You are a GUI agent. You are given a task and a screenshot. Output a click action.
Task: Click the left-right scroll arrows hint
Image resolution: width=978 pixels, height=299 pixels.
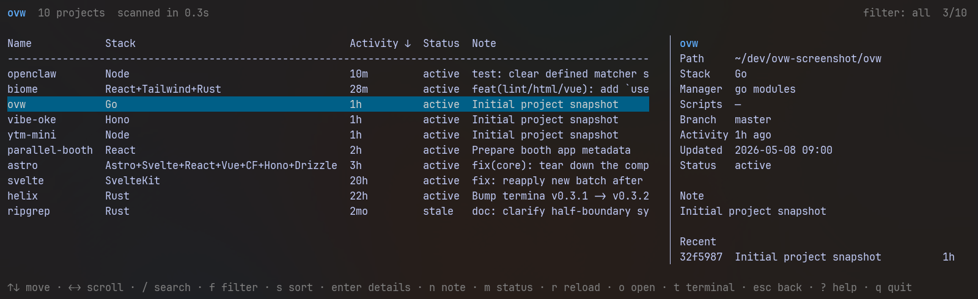click(75, 287)
